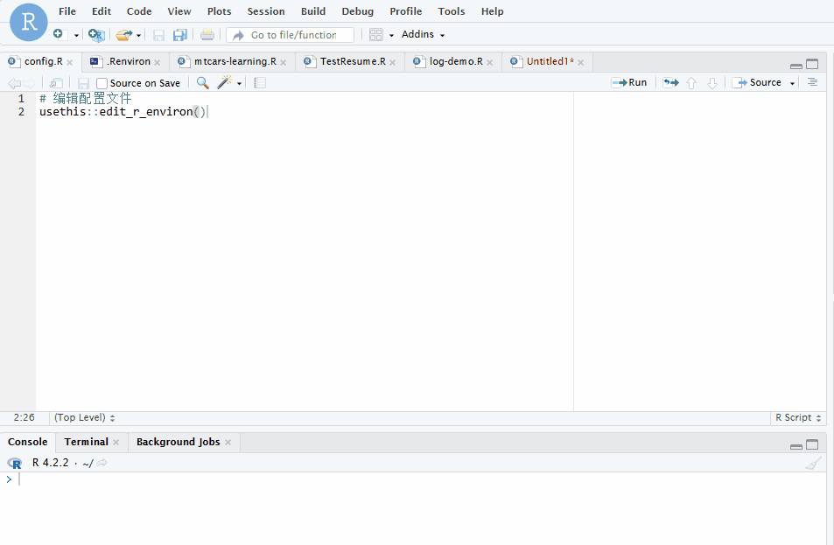Viewport: 834px width, 545px height.
Task: Click the Re-run previous code button
Action: point(669,82)
